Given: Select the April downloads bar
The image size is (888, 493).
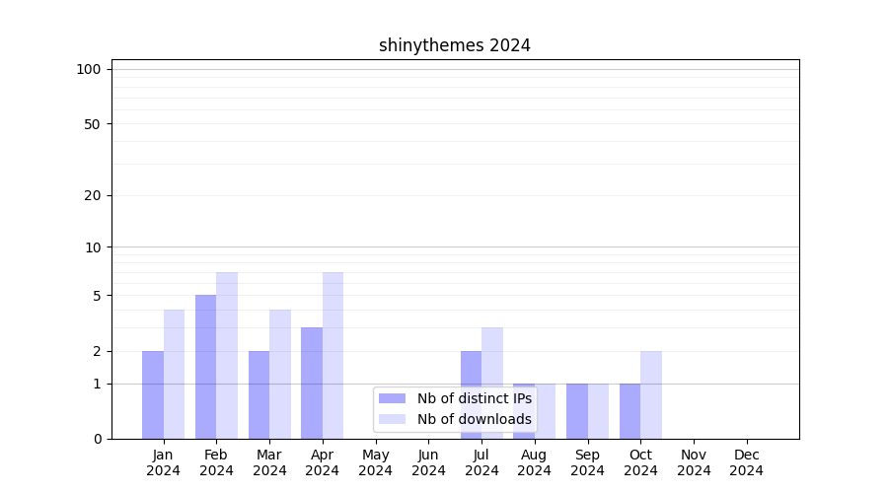Looking at the screenshot, I should 333,355.
